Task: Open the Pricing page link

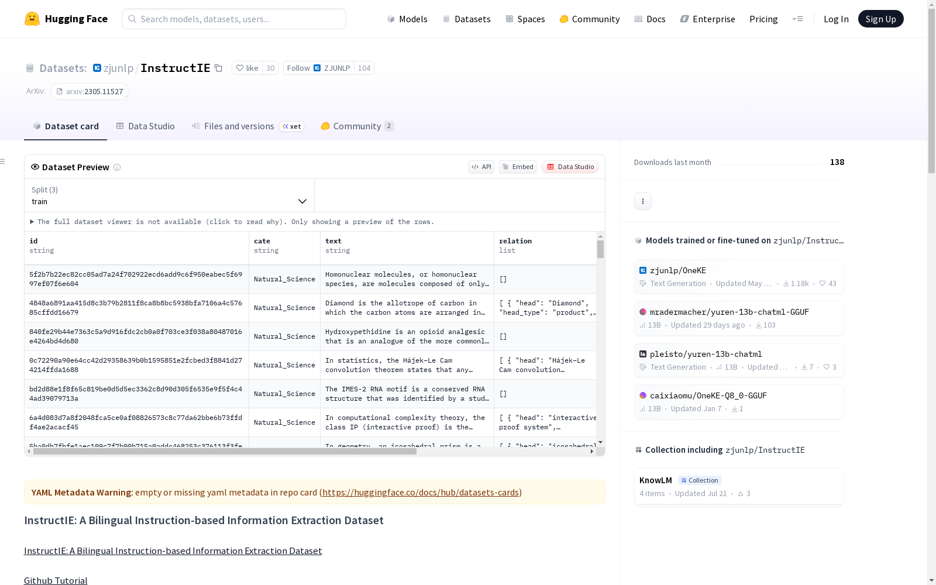Action: pos(763,19)
